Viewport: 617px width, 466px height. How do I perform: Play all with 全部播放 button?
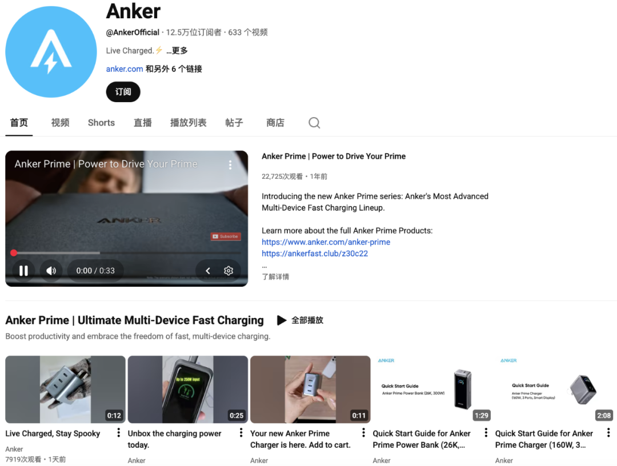click(300, 320)
